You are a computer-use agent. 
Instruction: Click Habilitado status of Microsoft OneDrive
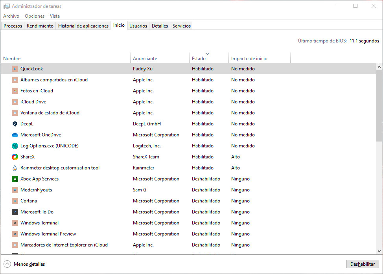(203, 135)
